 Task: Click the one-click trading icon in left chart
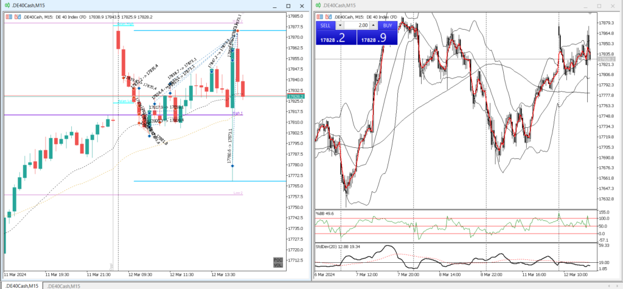click(x=9, y=17)
